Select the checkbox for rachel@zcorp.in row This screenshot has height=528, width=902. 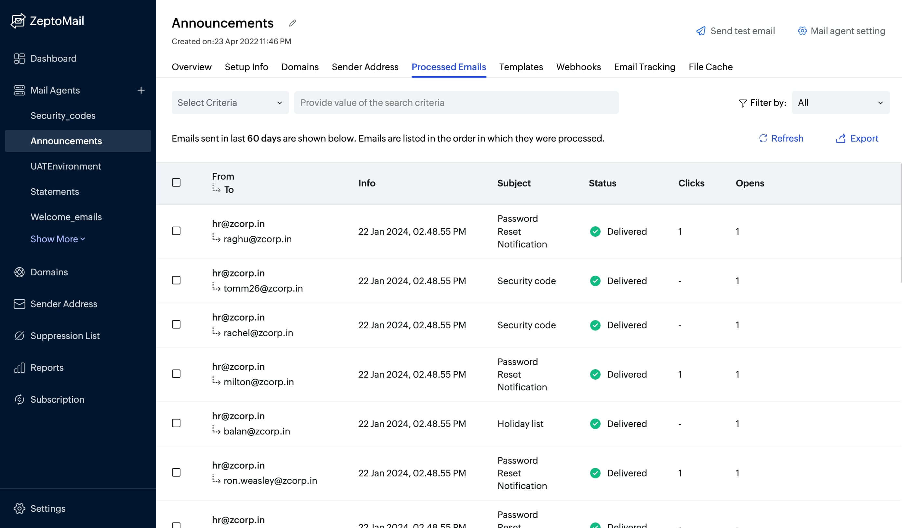pyautogui.click(x=176, y=325)
